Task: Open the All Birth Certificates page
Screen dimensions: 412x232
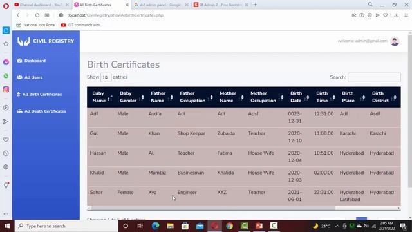Action: coord(39,94)
